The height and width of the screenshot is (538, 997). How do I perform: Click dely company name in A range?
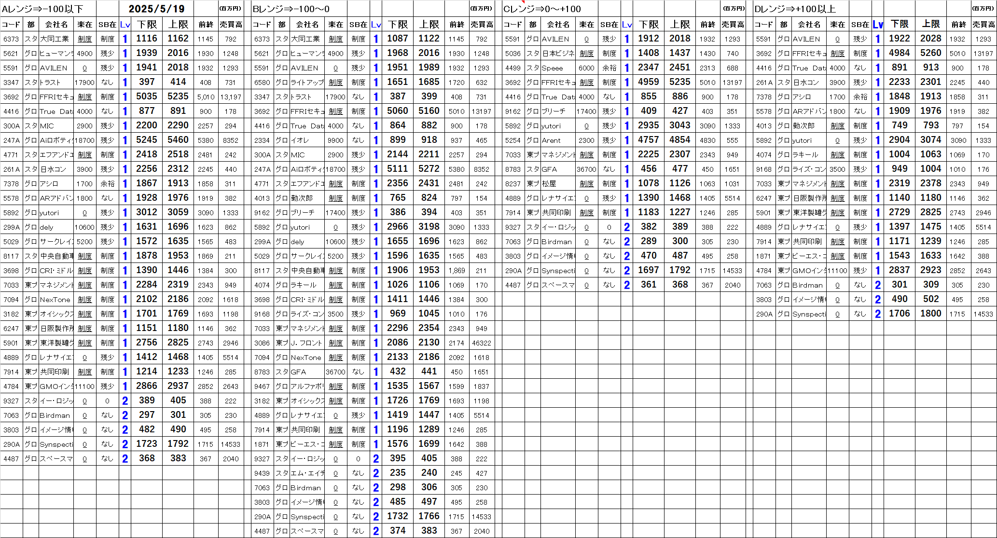click(47, 227)
